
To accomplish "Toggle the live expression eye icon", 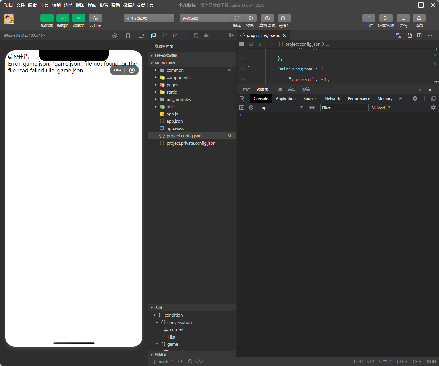I will pyautogui.click(x=312, y=108).
